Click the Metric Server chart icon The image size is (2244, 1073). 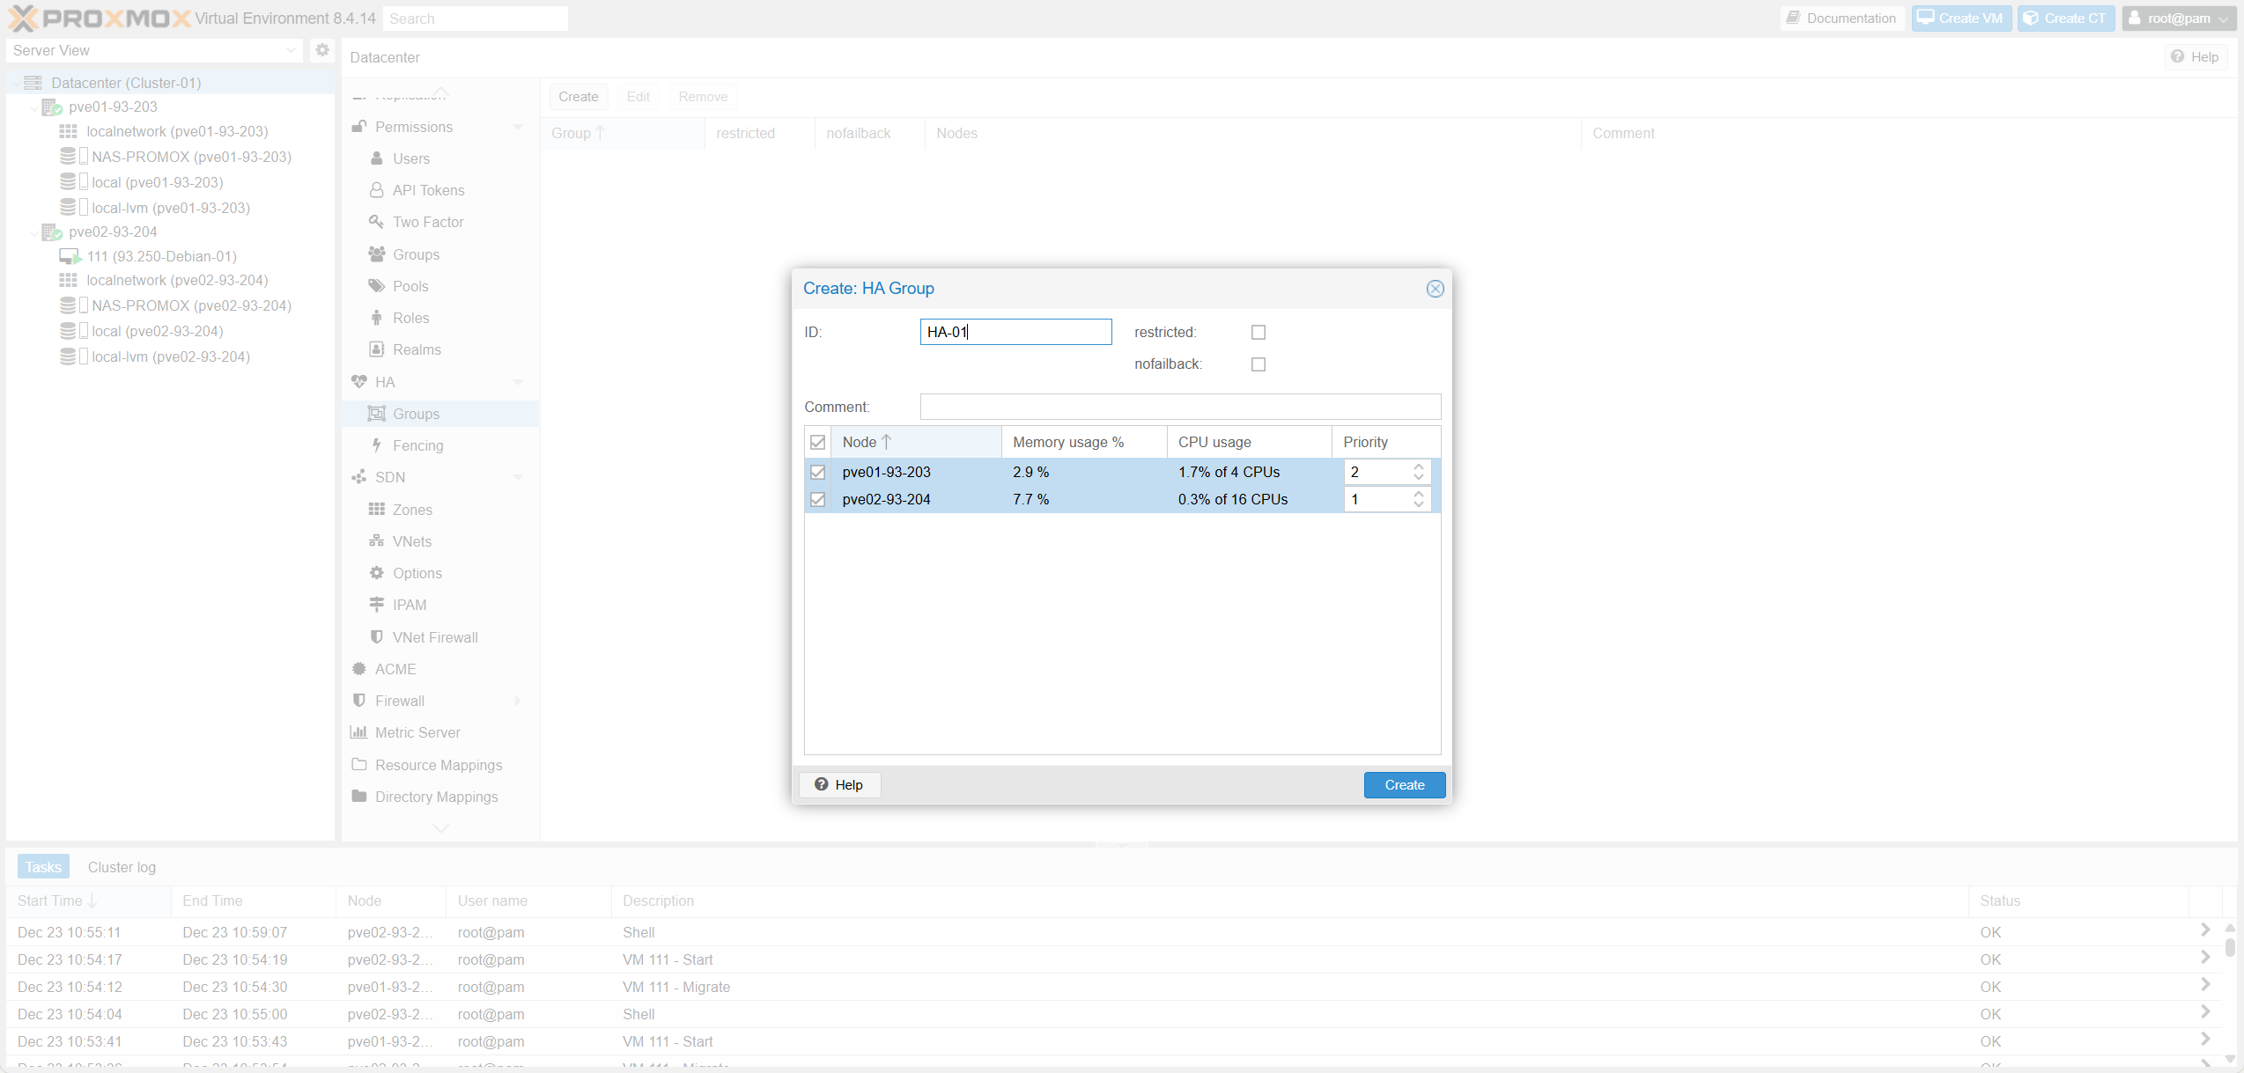click(359, 732)
